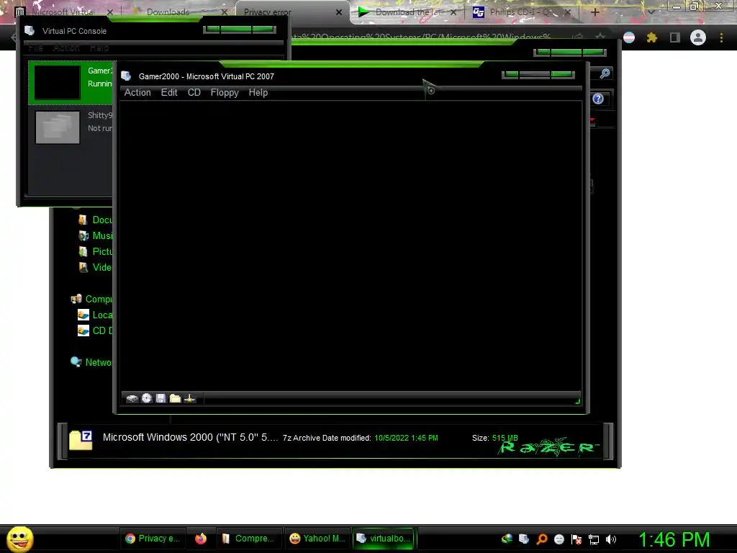The image size is (737, 553).
Task: Click the flag extension icon in Chrome
Action: click(x=629, y=37)
